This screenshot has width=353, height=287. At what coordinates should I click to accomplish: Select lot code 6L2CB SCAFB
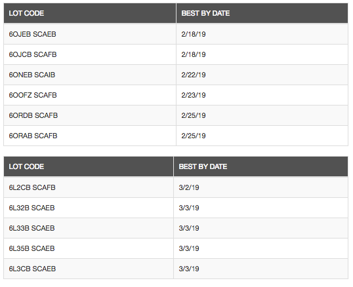(x=32, y=187)
